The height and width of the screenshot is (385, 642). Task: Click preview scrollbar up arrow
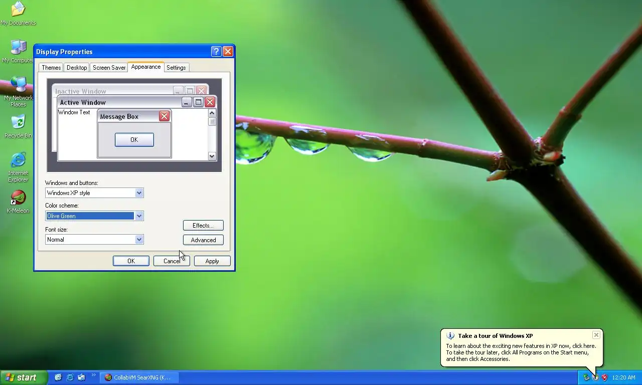click(x=212, y=113)
